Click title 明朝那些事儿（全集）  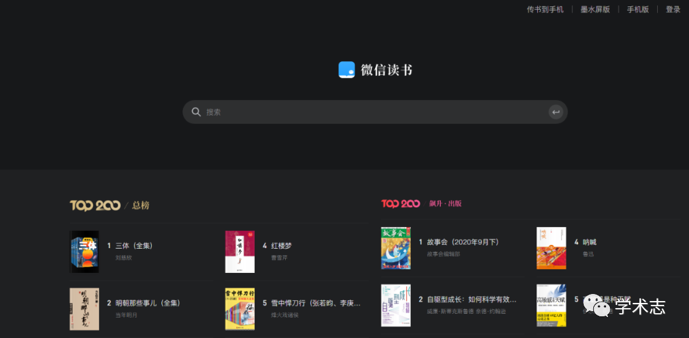click(x=148, y=303)
